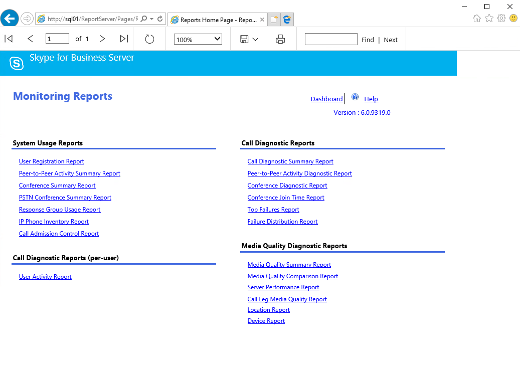The image size is (520, 366).
Task: Click the Media Quality Diagnostic Reports heading
Action: tap(294, 246)
